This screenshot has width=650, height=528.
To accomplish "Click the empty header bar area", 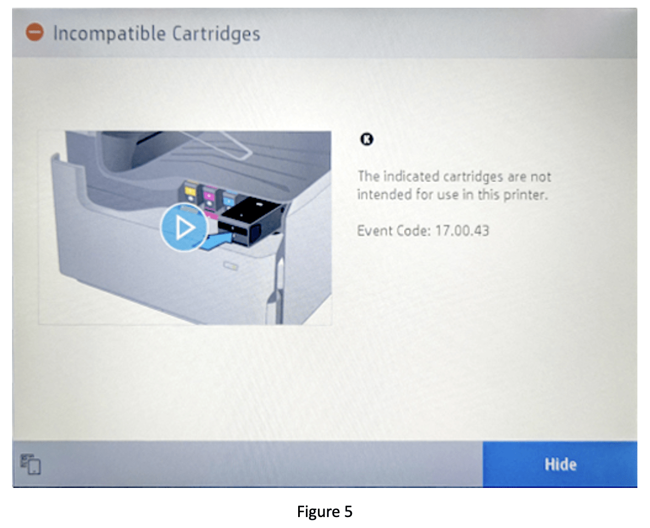I will point(448,33).
